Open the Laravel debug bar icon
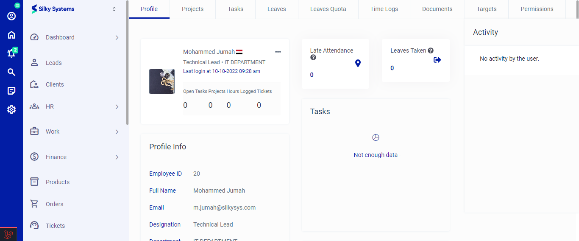The width and height of the screenshot is (579, 241). [x=8, y=234]
